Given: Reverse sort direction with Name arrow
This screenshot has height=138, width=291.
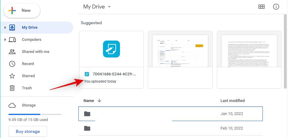Looking at the screenshot, I should (99, 100).
